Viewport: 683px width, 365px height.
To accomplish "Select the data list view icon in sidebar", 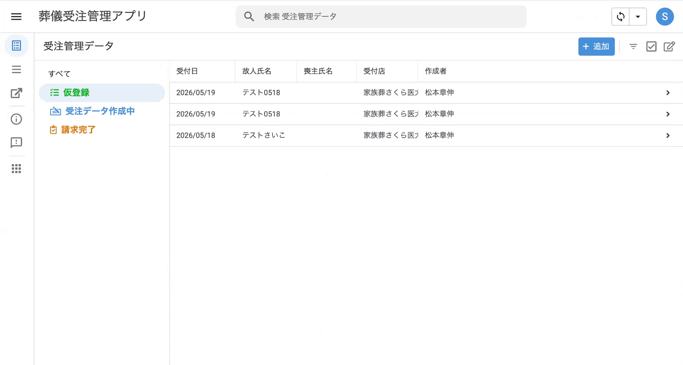I will click(16, 46).
